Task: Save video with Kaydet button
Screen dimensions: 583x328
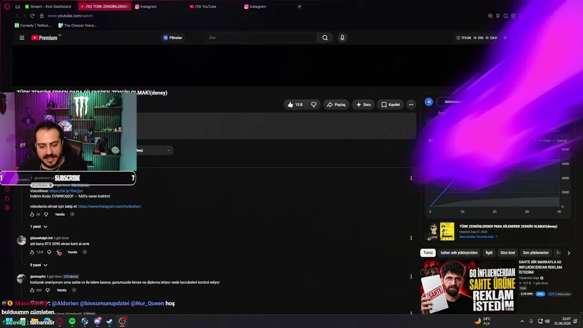Action: tap(390, 105)
